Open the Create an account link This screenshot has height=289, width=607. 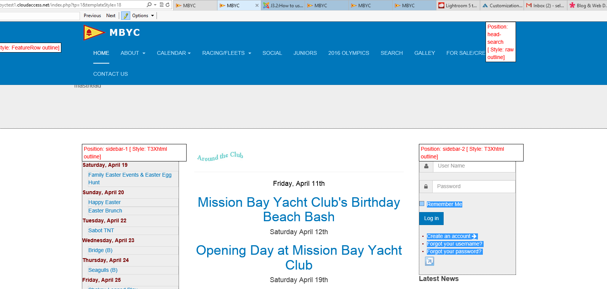pyautogui.click(x=452, y=236)
